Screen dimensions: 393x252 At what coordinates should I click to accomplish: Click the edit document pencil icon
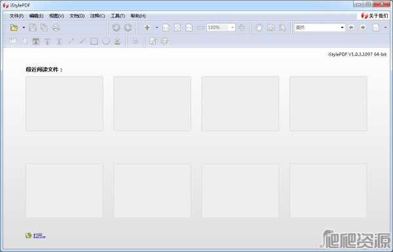tap(153, 41)
